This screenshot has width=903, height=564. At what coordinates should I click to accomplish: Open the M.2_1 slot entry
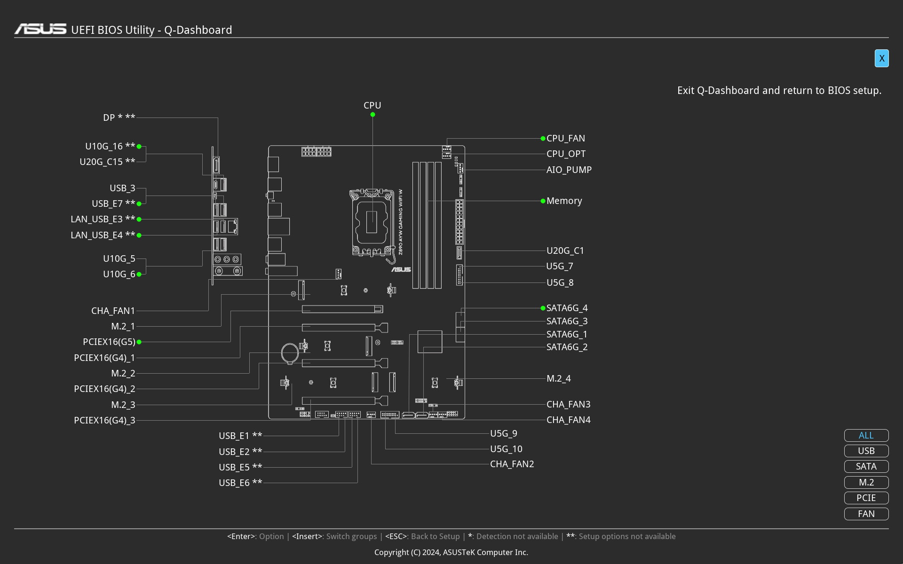(x=123, y=326)
